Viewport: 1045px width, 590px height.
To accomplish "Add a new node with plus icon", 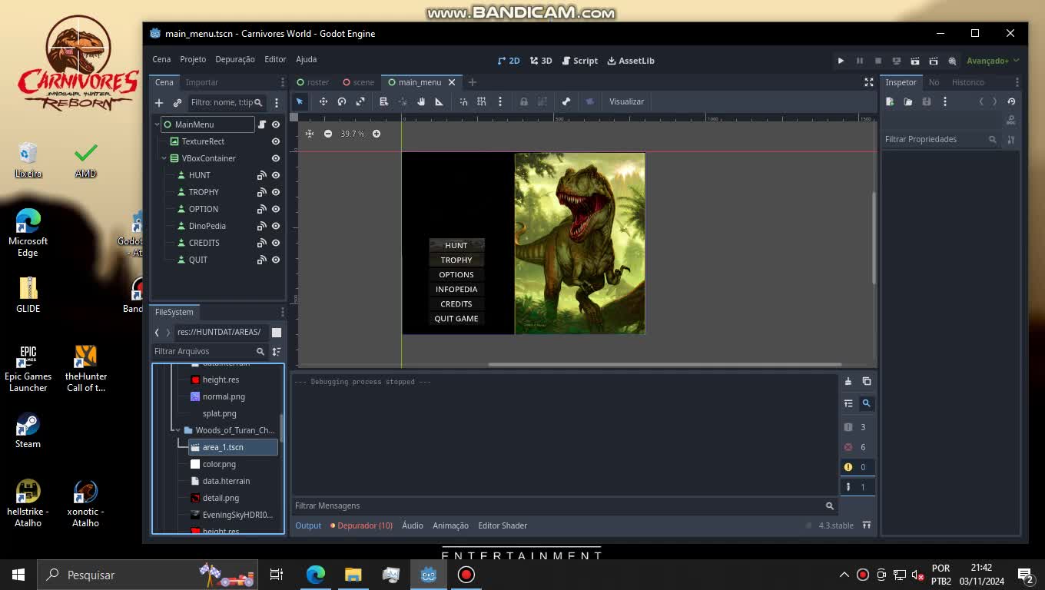I will [159, 102].
